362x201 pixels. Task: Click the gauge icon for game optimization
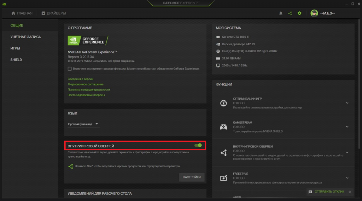click(223, 103)
